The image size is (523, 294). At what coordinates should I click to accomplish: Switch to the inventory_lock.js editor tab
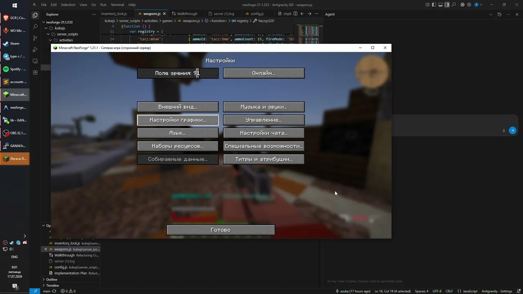(114, 14)
